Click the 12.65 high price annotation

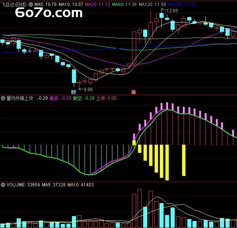pyautogui.click(x=172, y=11)
